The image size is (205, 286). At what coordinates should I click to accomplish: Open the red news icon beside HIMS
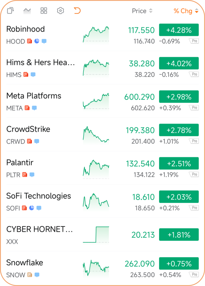[x=26, y=74]
